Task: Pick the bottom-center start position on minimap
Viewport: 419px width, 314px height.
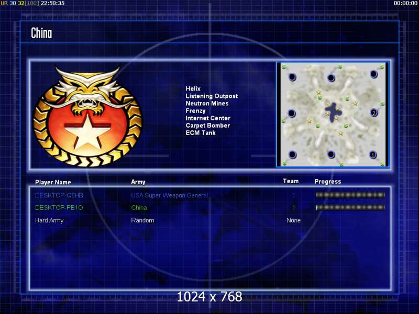Action: 331,154
